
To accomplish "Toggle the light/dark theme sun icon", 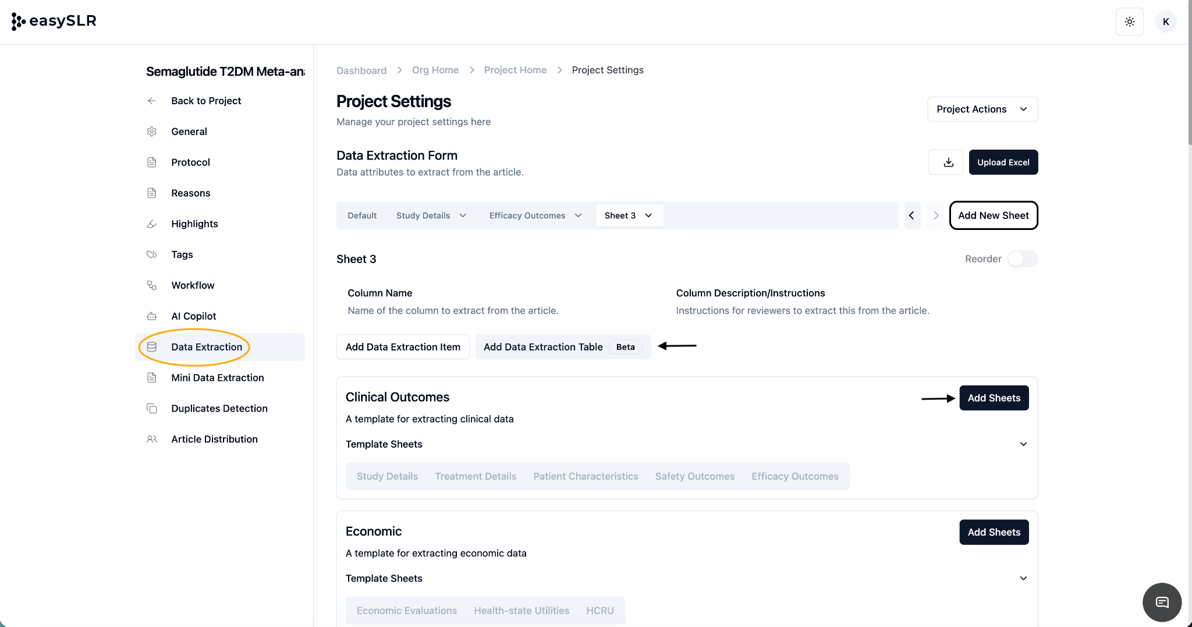I will click(1129, 22).
